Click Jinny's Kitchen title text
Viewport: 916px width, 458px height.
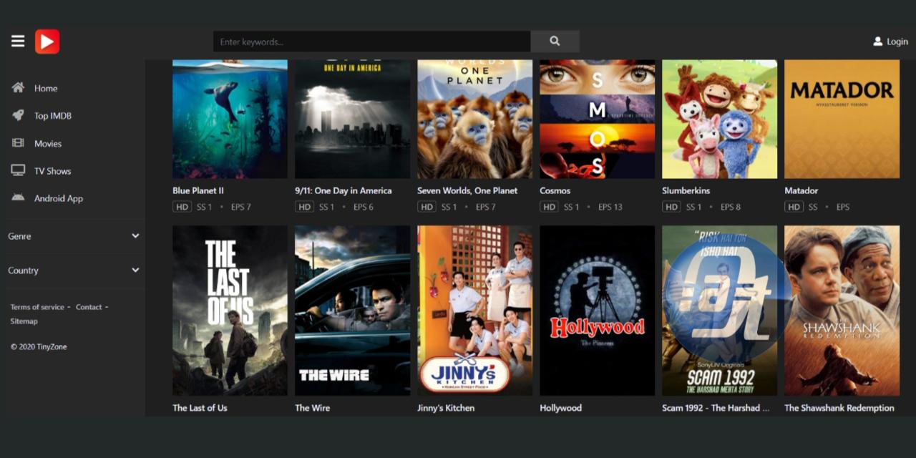(446, 408)
